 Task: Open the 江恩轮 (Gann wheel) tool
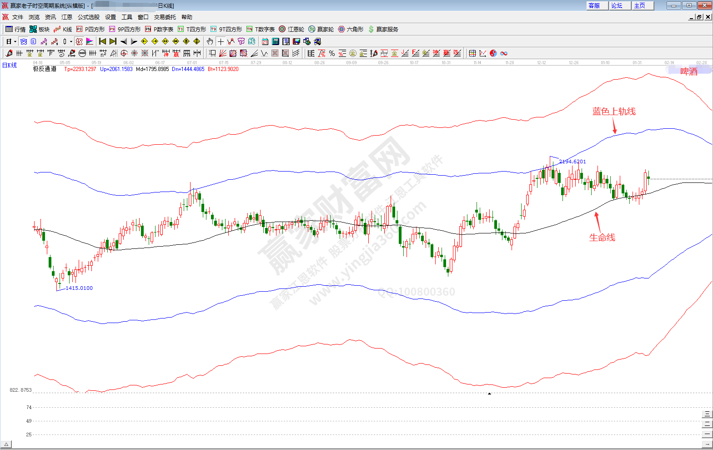pos(291,29)
